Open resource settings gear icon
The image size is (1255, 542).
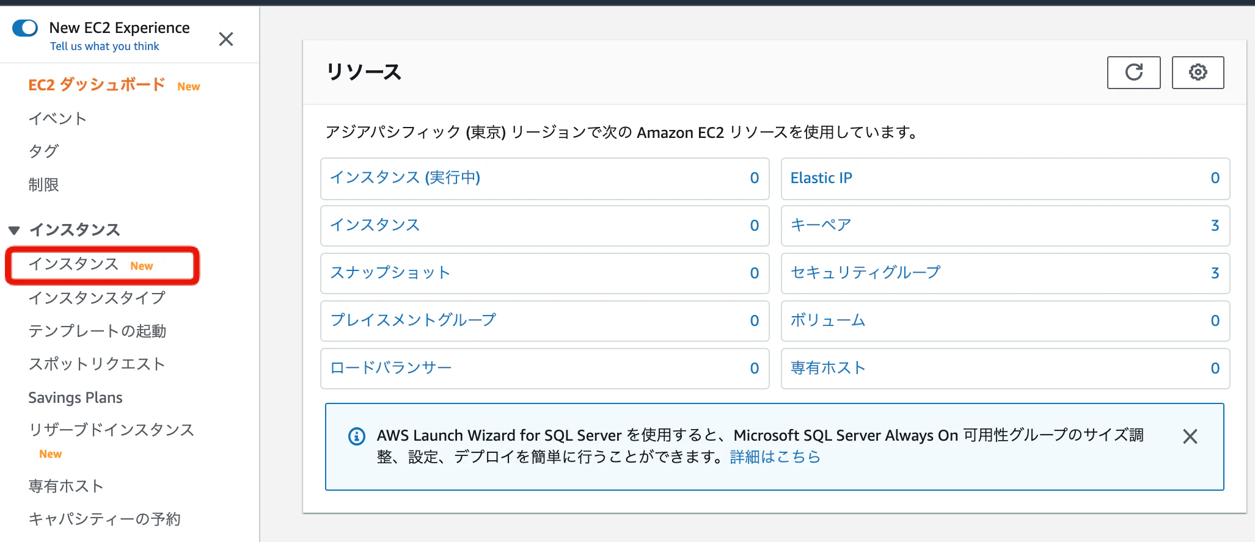click(x=1198, y=73)
